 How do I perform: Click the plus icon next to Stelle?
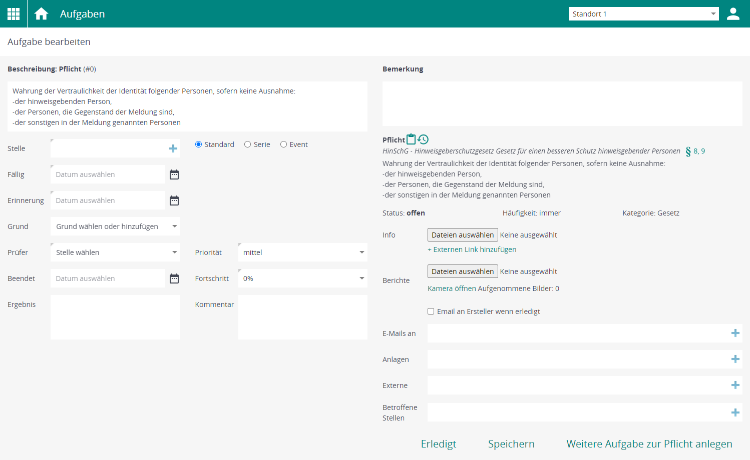[173, 148]
